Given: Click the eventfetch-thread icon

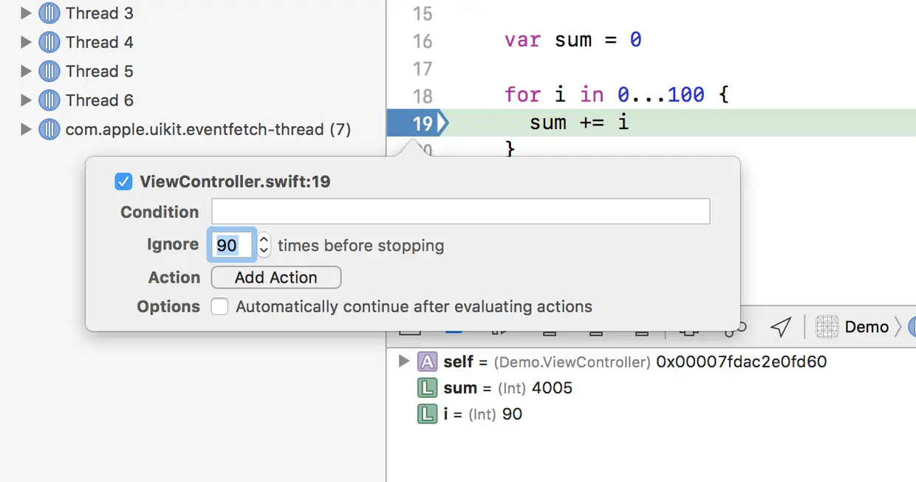Looking at the screenshot, I should [x=49, y=130].
